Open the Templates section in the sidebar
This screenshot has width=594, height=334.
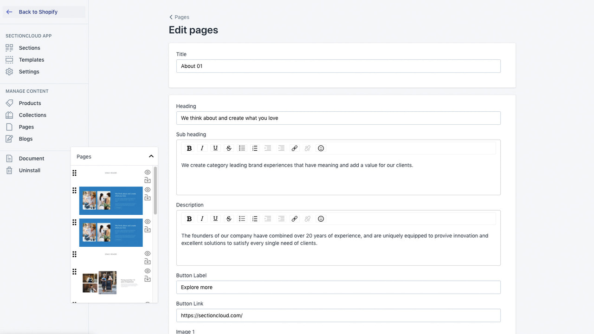point(31,59)
